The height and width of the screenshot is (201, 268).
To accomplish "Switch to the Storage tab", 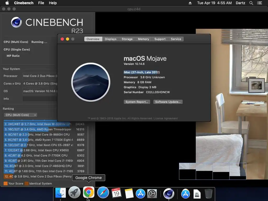I will [127, 39].
